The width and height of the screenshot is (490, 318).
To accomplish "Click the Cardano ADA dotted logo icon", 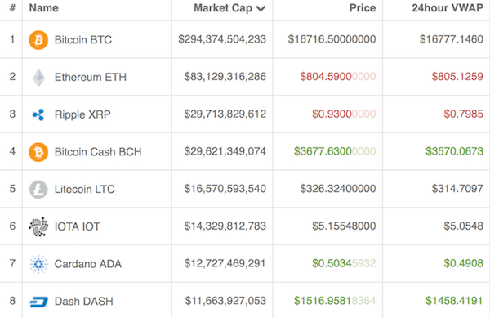I will tap(38, 264).
